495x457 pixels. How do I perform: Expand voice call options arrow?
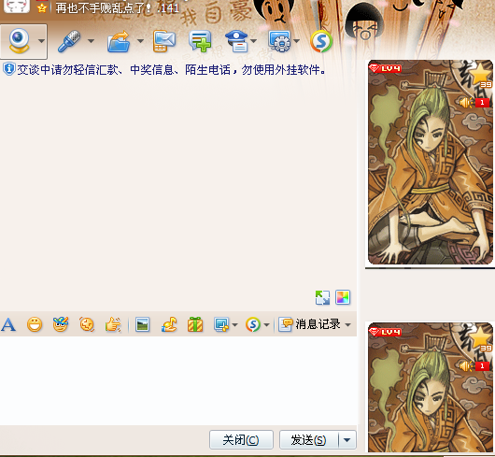tap(91, 41)
